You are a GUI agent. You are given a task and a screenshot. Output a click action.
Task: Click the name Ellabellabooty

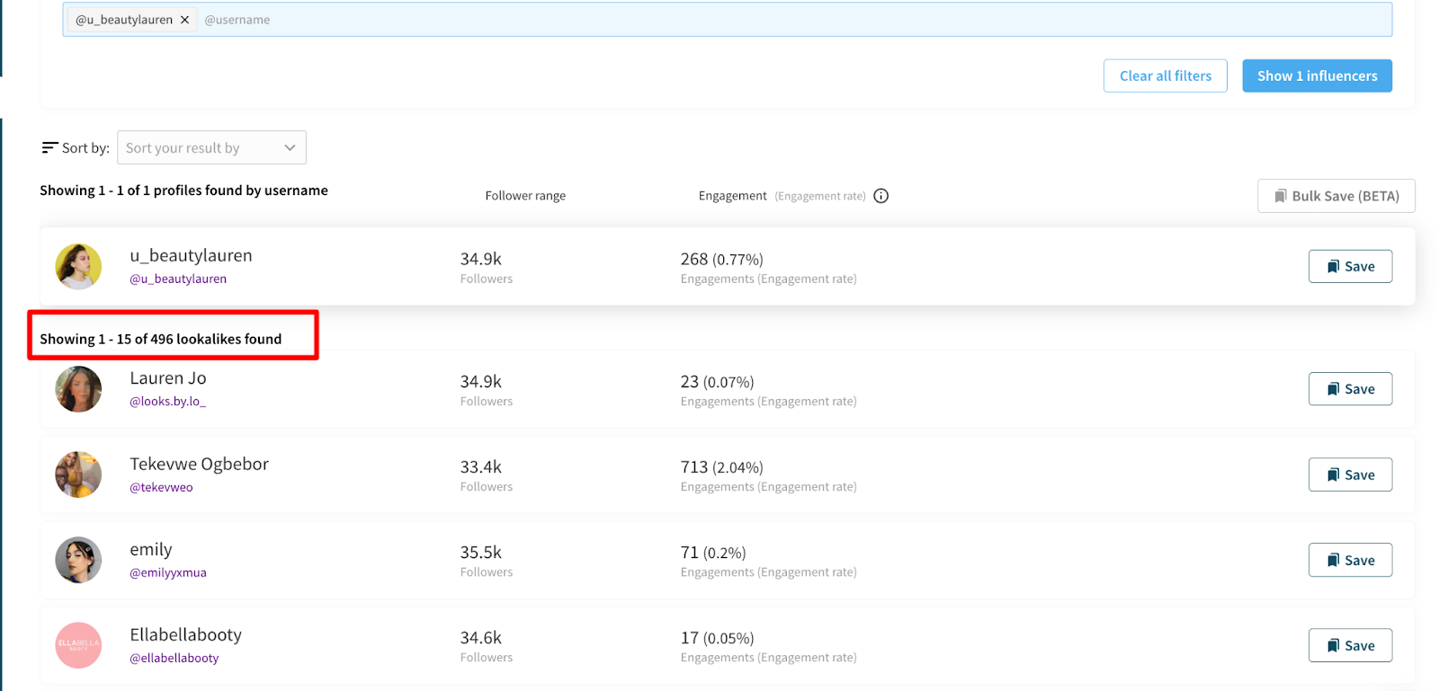(185, 634)
